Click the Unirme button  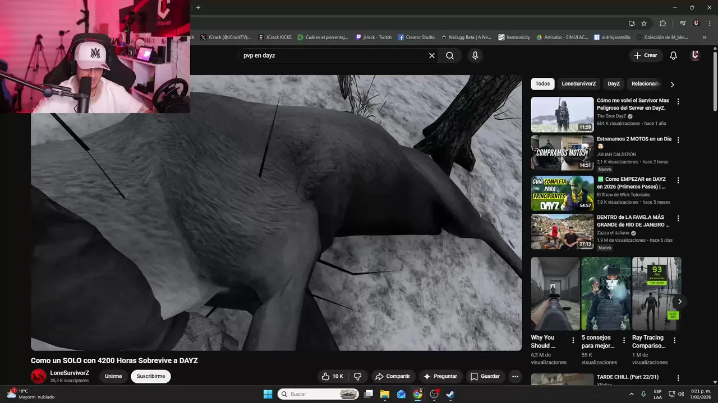(x=113, y=376)
